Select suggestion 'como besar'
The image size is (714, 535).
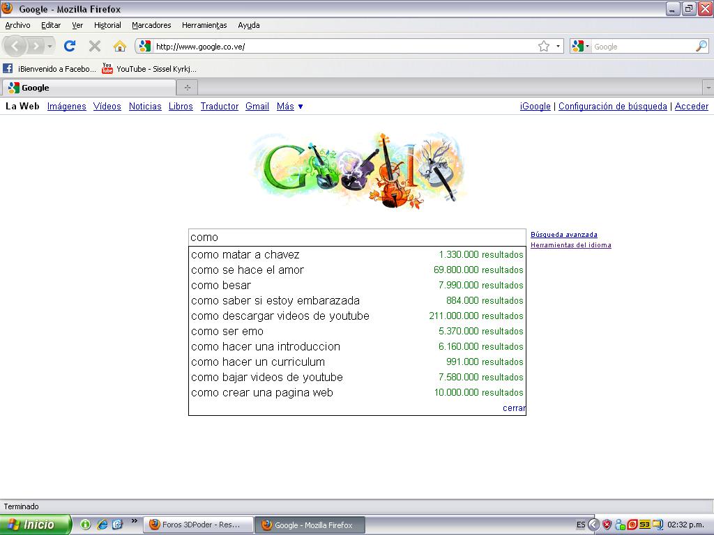357,285
